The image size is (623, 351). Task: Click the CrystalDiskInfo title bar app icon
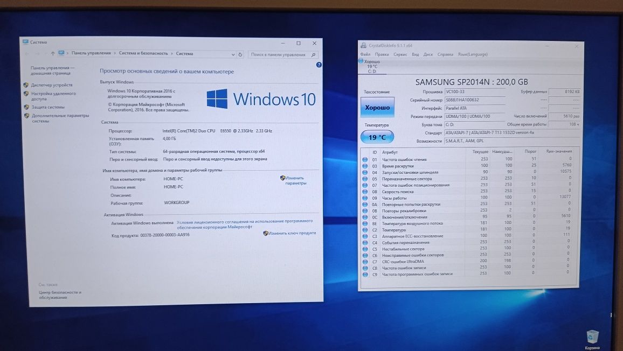(363, 45)
